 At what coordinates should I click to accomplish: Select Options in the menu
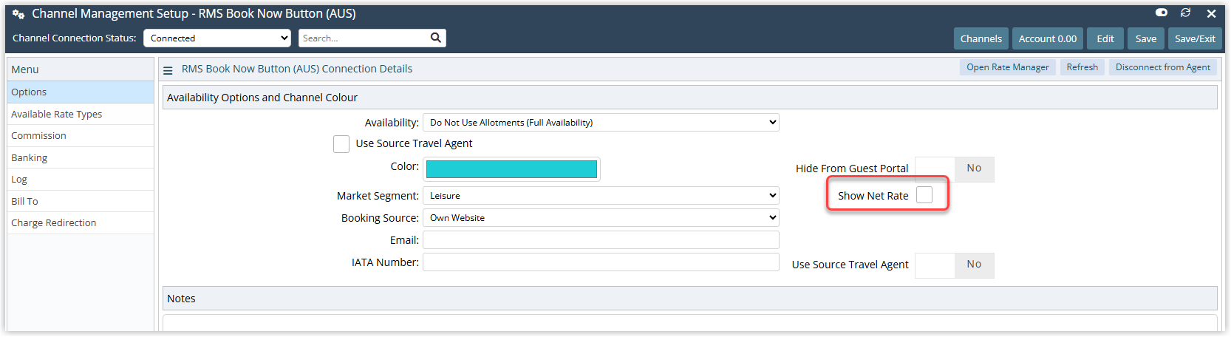click(81, 92)
